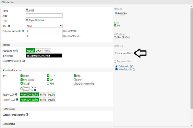Click the Execute speed test button
This screenshot has width=193, height=128.
click(x=123, y=53)
